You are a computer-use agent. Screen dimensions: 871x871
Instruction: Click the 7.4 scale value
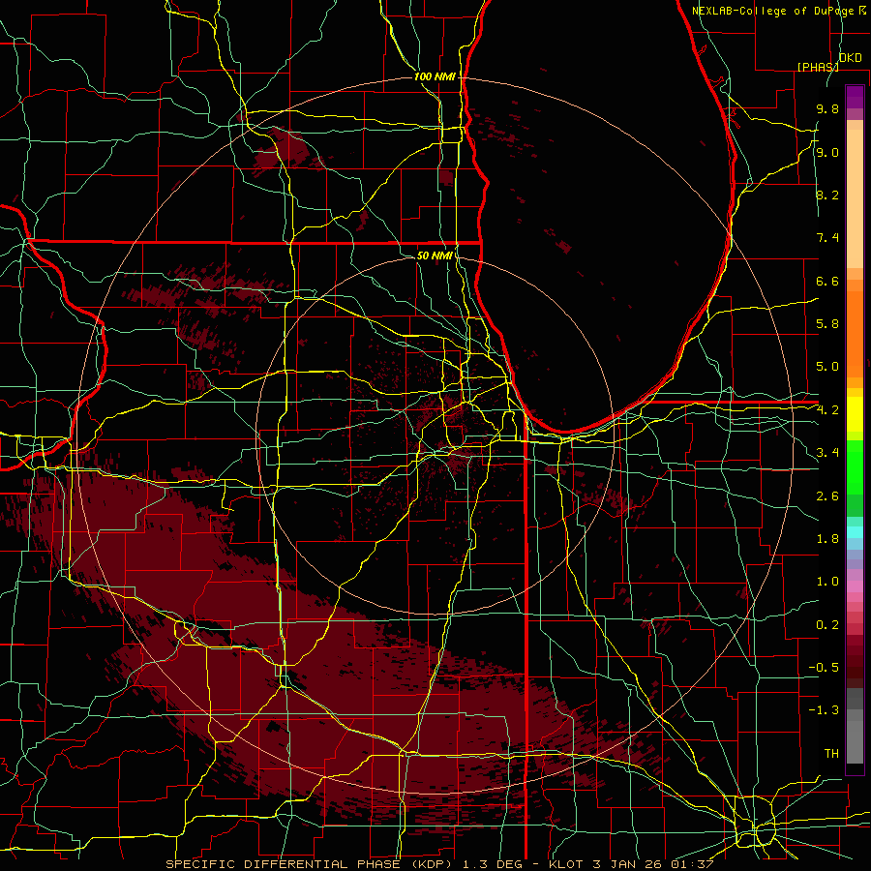coord(827,238)
